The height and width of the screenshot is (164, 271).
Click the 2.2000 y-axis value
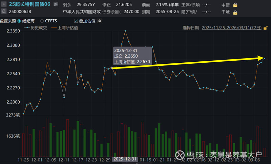(13, 102)
